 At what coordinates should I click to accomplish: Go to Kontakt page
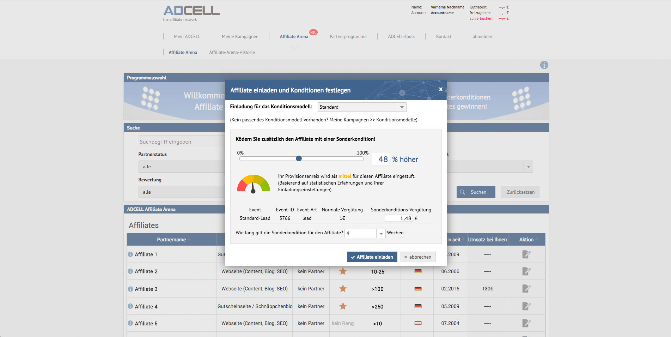(444, 36)
